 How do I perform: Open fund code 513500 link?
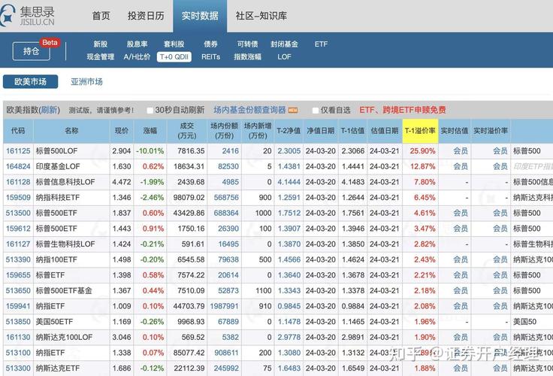(18, 213)
